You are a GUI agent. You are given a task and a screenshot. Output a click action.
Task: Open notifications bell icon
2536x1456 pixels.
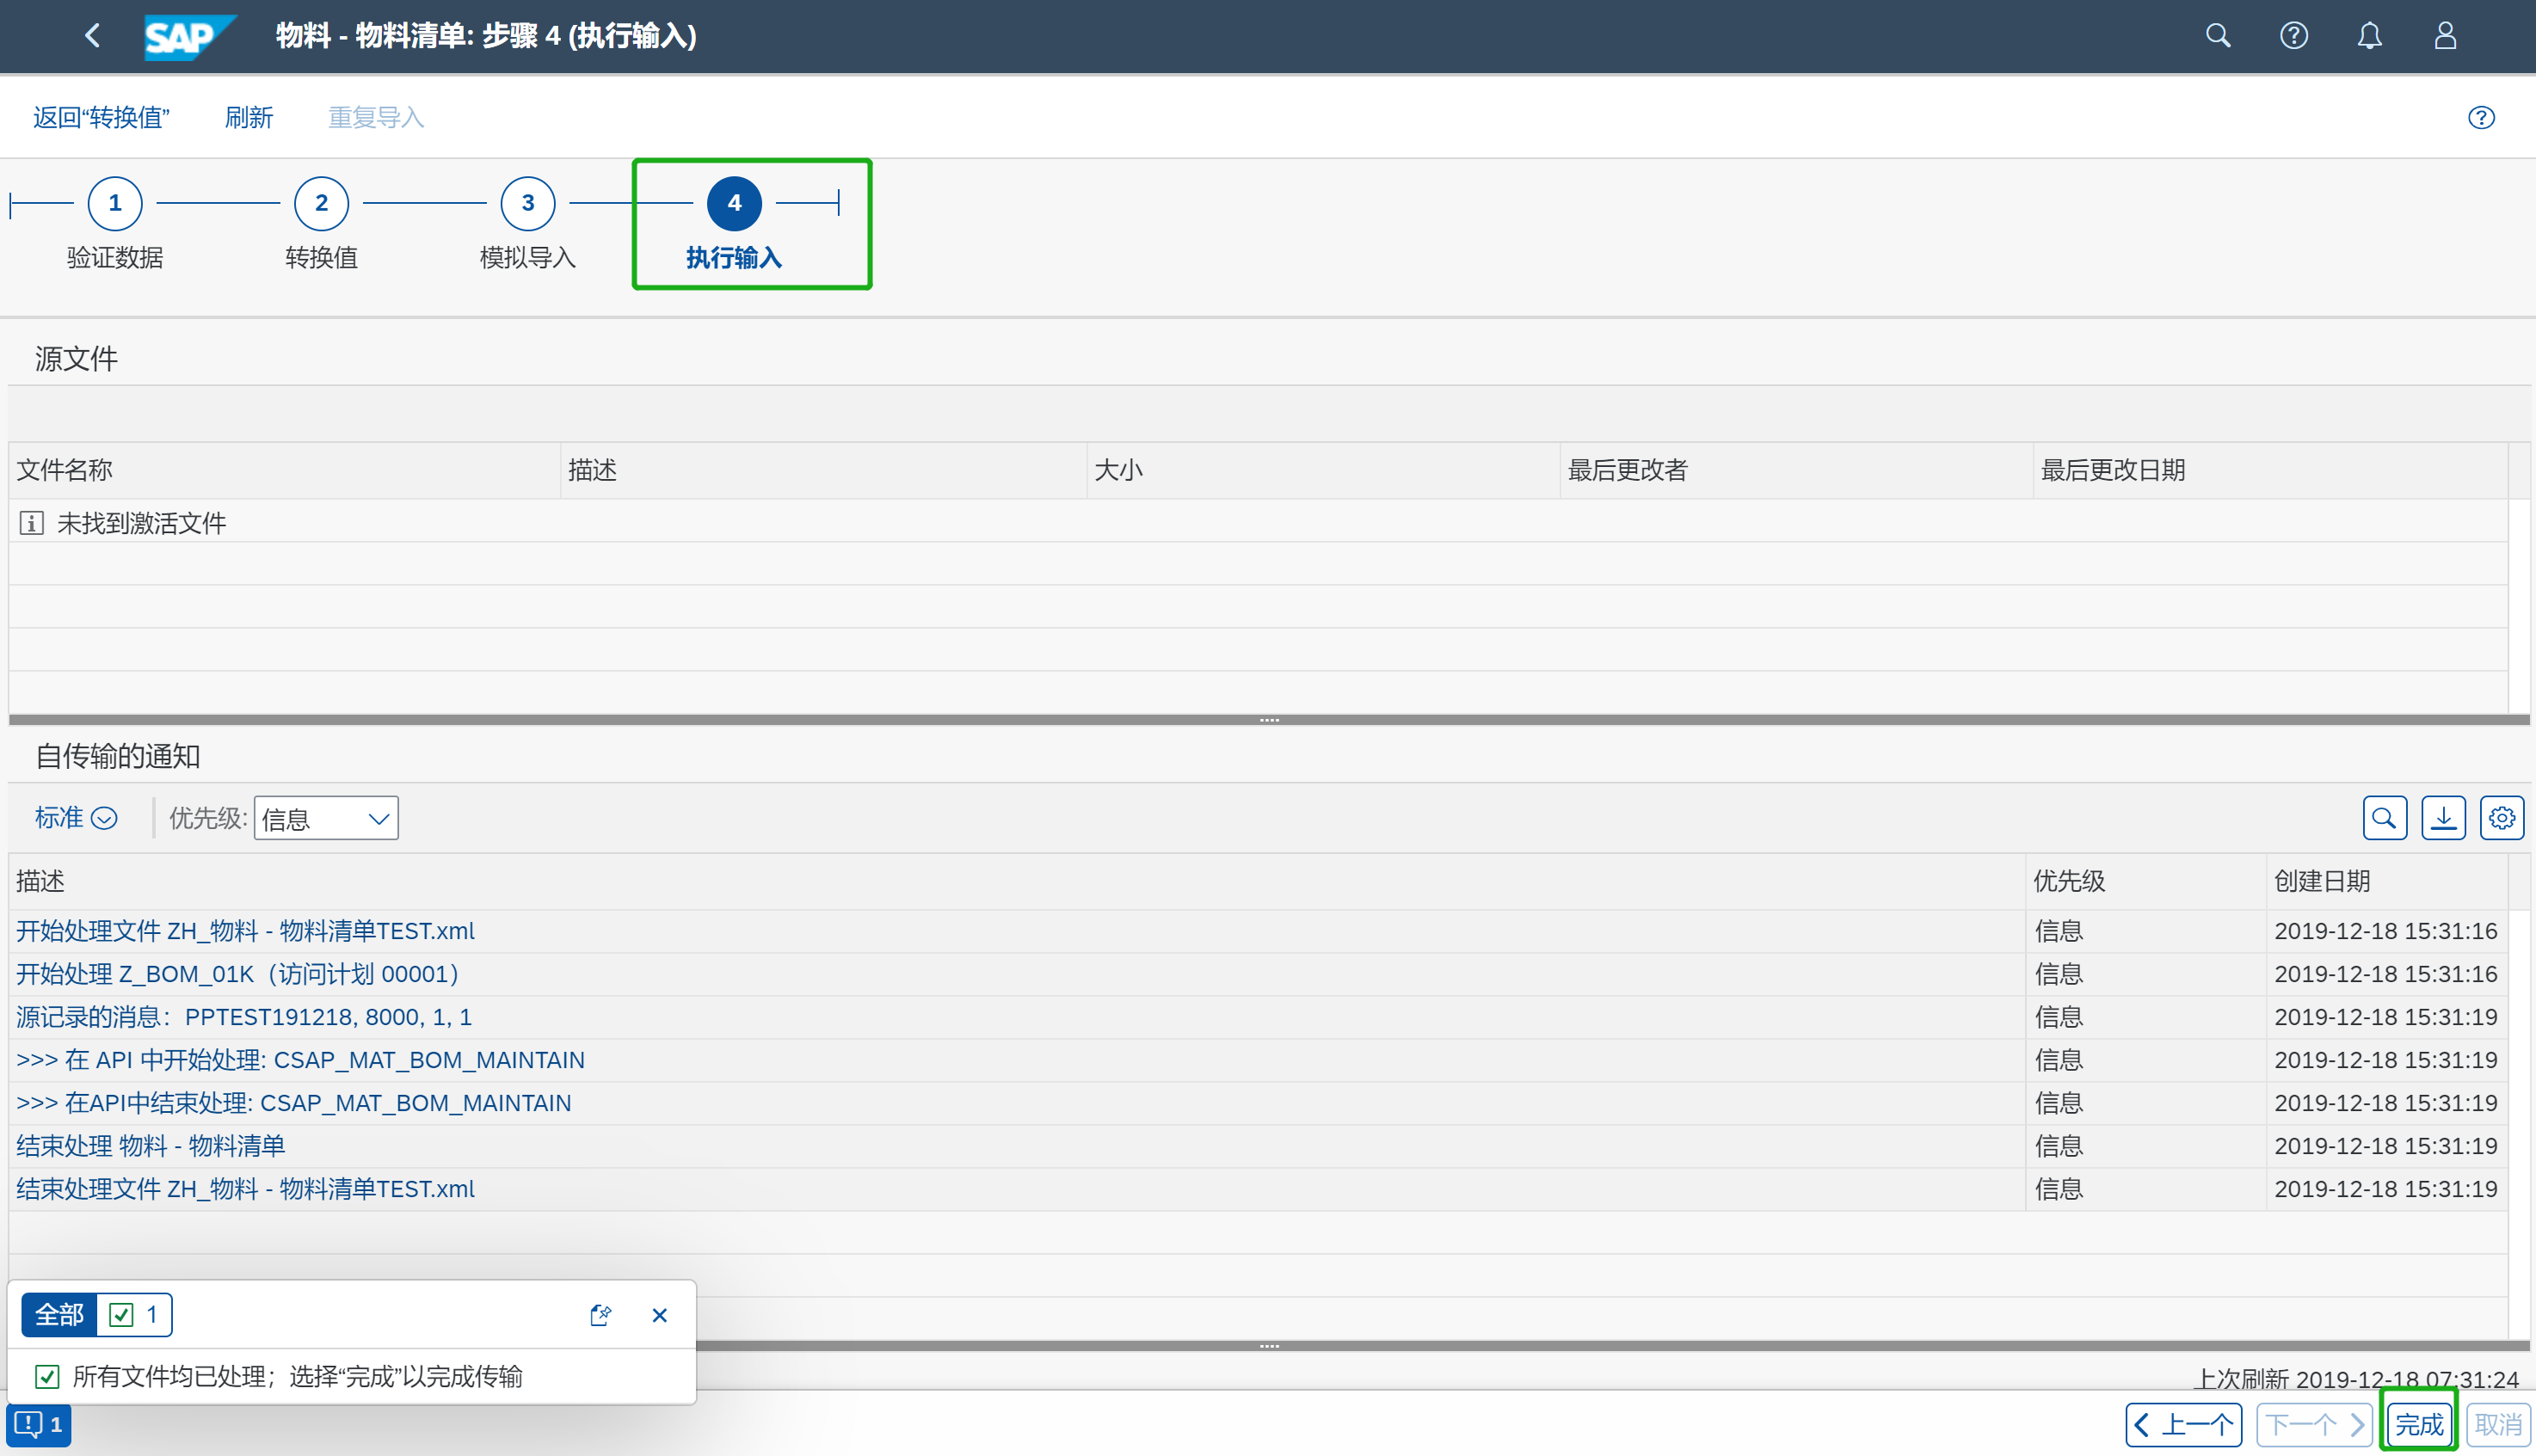coord(2370,36)
